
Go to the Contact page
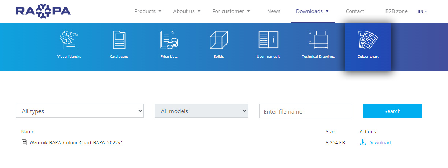355,11
